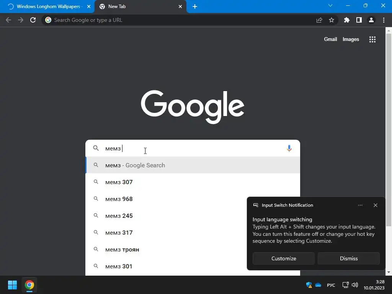Choose the 'мемз - Google Search' suggestion
Screen dimensions: 392x294
(193, 165)
